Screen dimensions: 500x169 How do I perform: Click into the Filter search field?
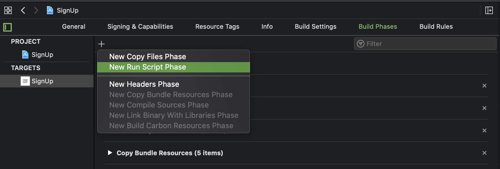[x=428, y=44]
